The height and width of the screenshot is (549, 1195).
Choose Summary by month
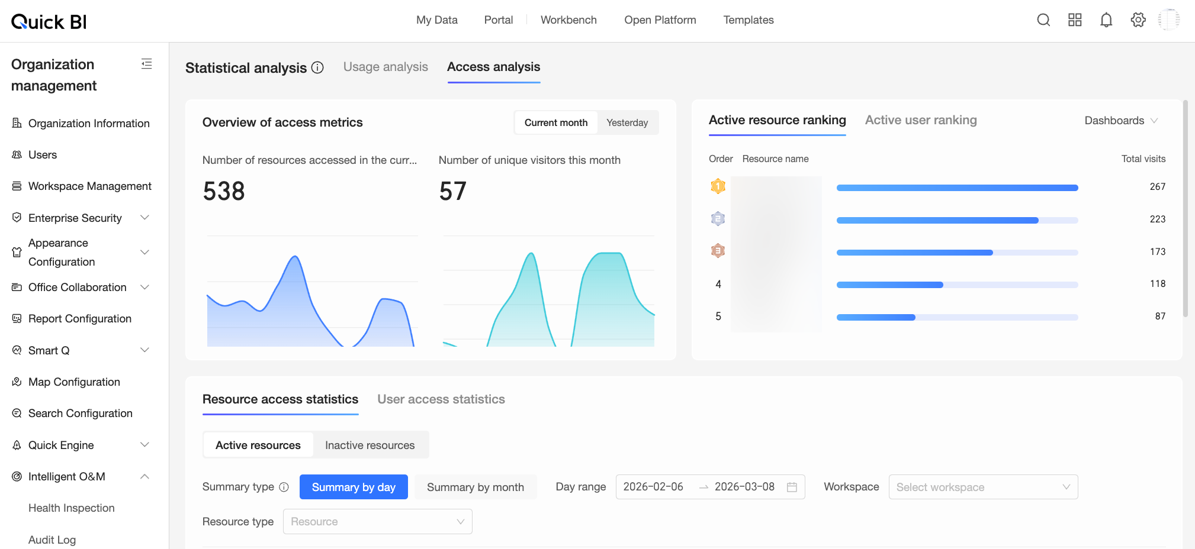pos(476,487)
